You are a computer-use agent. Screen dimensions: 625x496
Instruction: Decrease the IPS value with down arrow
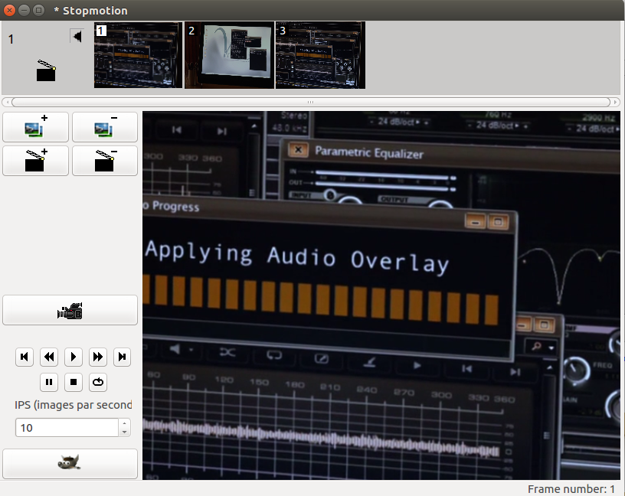point(124,432)
